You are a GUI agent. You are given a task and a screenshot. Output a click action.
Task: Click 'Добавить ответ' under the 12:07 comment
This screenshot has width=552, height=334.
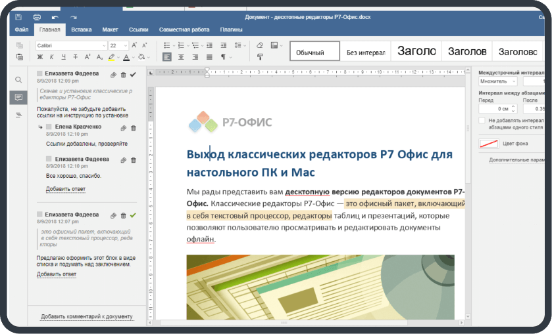pyautogui.click(x=57, y=274)
